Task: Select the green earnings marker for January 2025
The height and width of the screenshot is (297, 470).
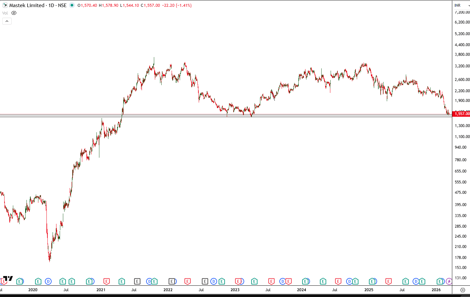Action: tap(372, 282)
